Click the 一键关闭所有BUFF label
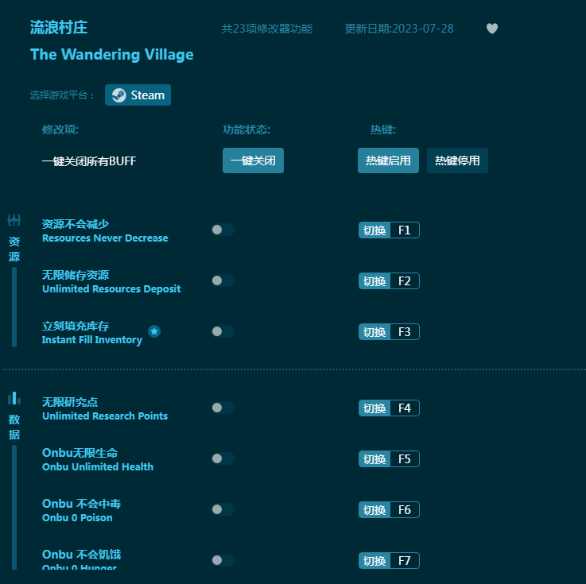586x584 pixels. coord(89,161)
